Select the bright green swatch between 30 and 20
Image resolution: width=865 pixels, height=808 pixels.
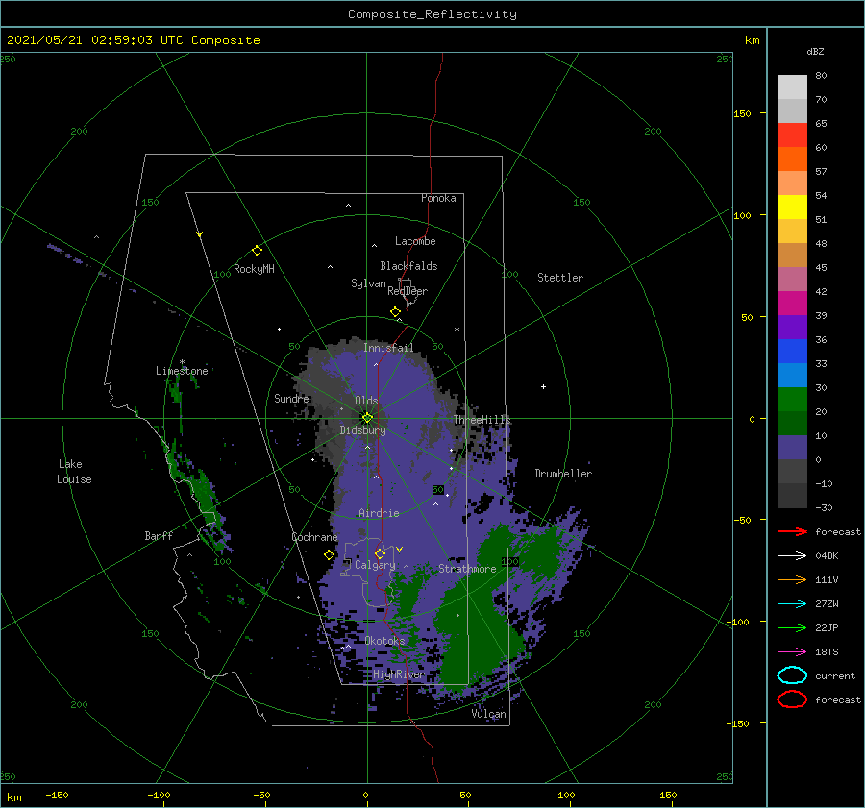click(x=792, y=399)
